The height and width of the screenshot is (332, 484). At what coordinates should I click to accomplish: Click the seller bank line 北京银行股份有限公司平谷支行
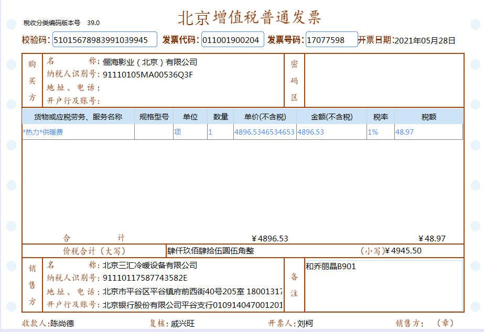[158, 305]
